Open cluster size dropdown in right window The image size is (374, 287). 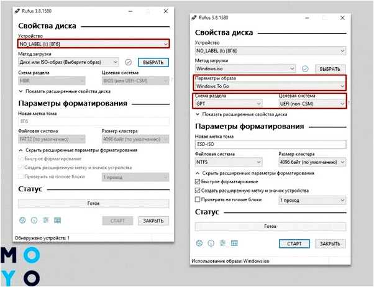click(312, 162)
